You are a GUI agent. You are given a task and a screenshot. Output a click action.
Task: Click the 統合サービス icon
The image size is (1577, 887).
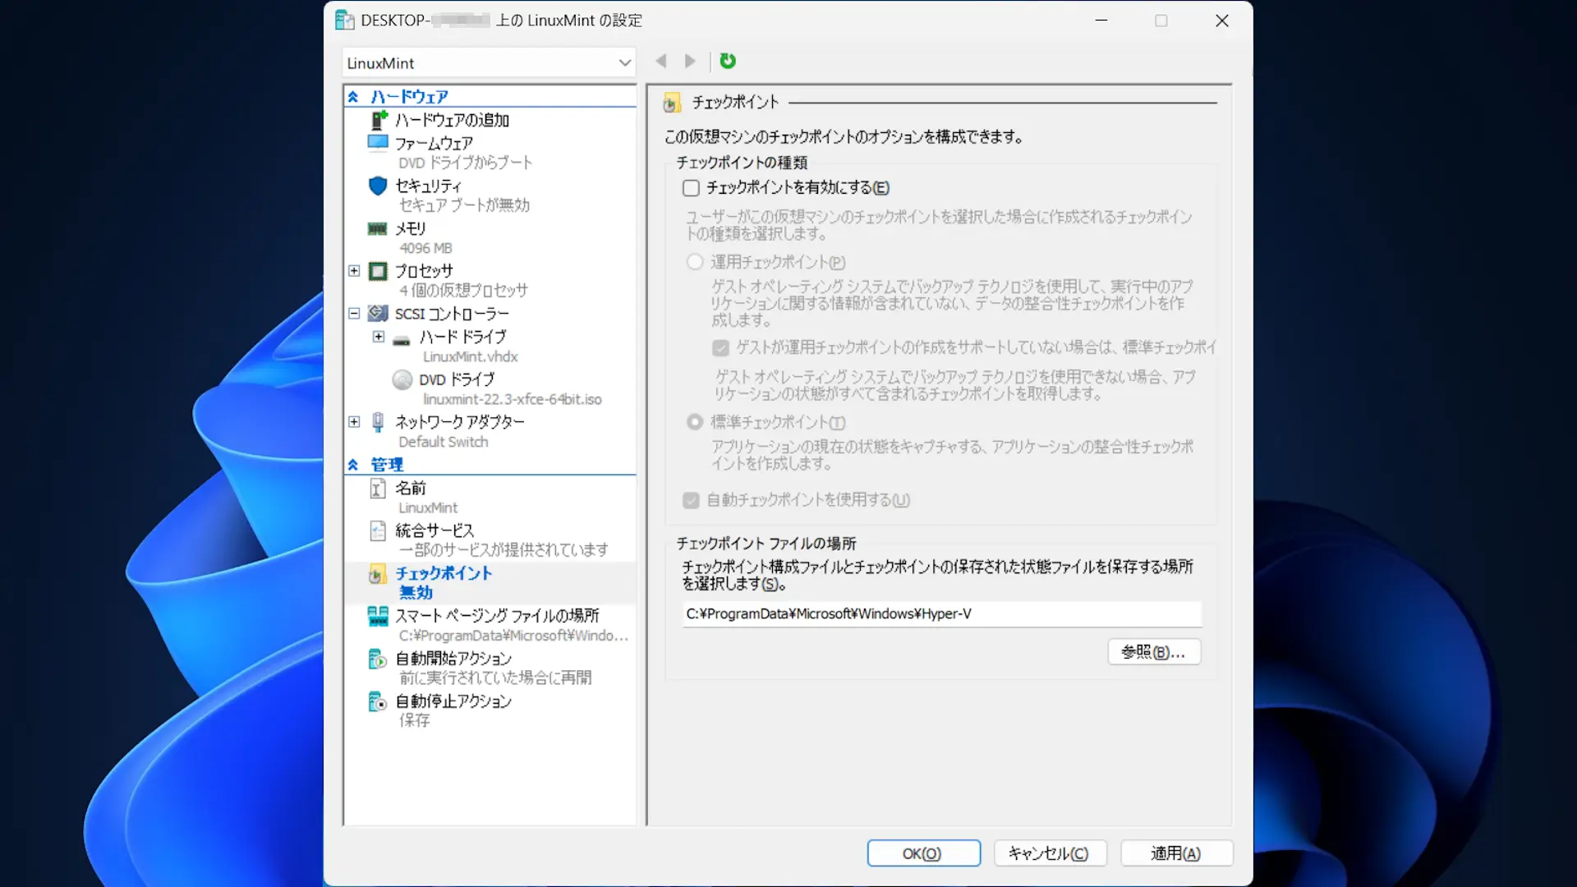tap(378, 531)
